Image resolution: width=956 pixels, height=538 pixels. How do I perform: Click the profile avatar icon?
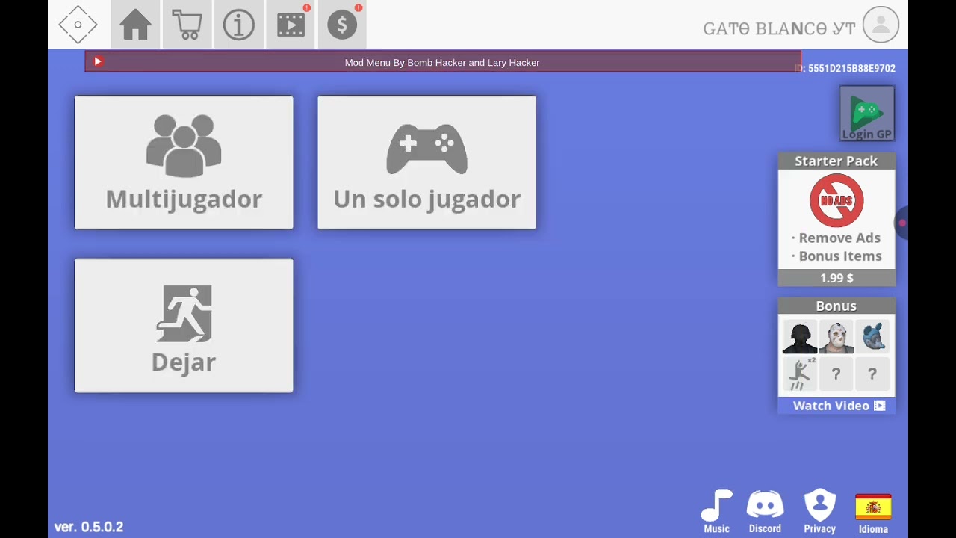(x=881, y=25)
